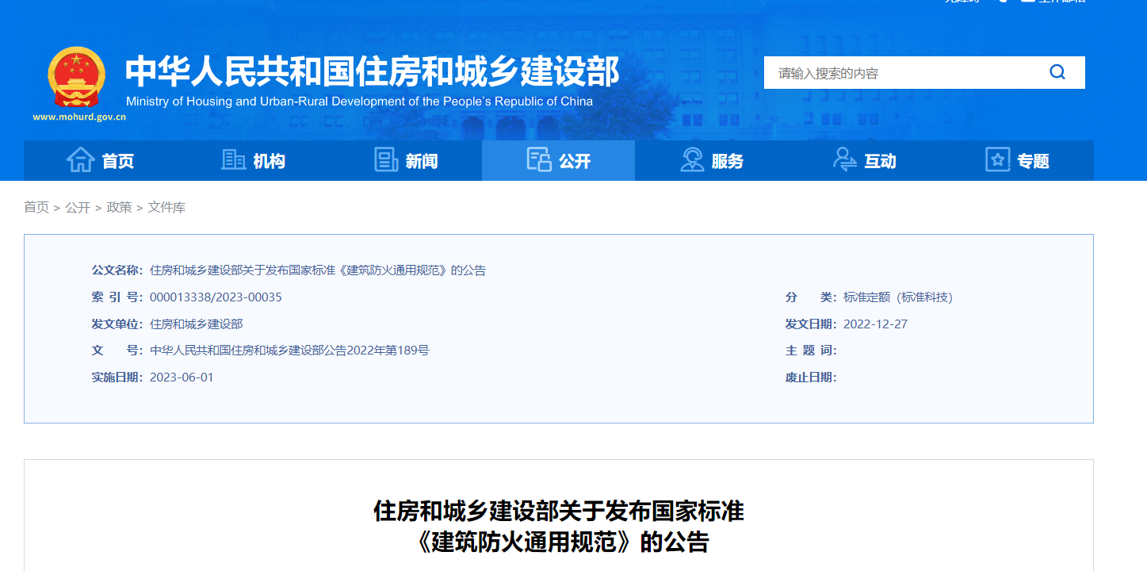Select the 服务 navigation menu label
The width and height of the screenshot is (1147, 571).
point(727,161)
